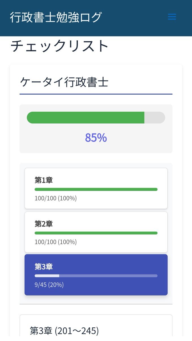
Task: Click the 第2章 title label
Action: pyautogui.click(x=44, y=224)
